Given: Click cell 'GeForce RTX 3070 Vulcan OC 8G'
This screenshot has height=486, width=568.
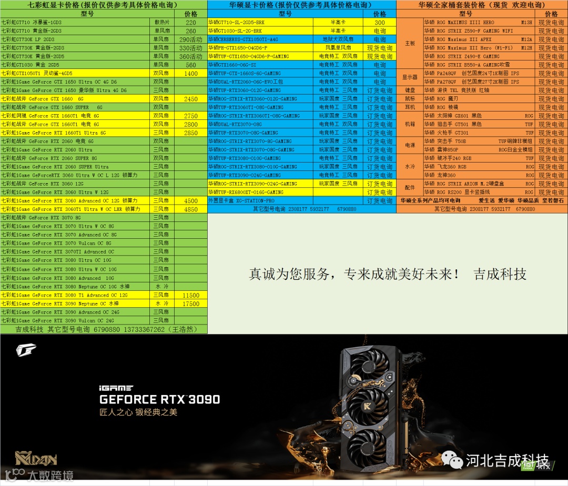Looking at the screenshot, I should pos(75,244).
